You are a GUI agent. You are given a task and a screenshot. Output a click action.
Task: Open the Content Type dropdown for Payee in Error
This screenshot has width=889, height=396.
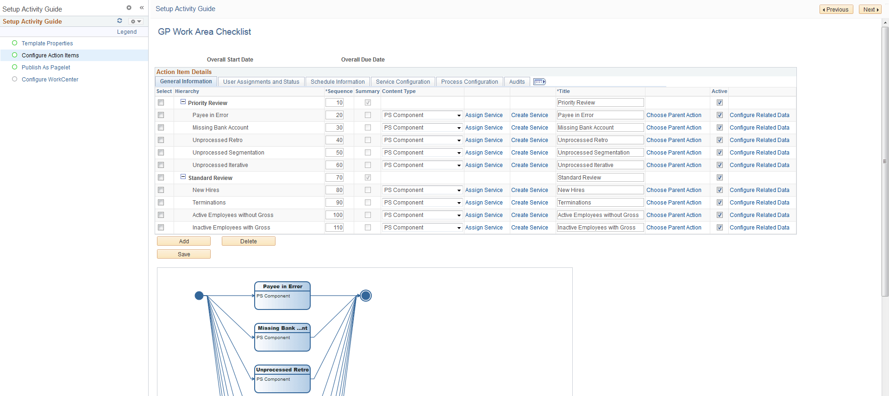pos(422,115)
